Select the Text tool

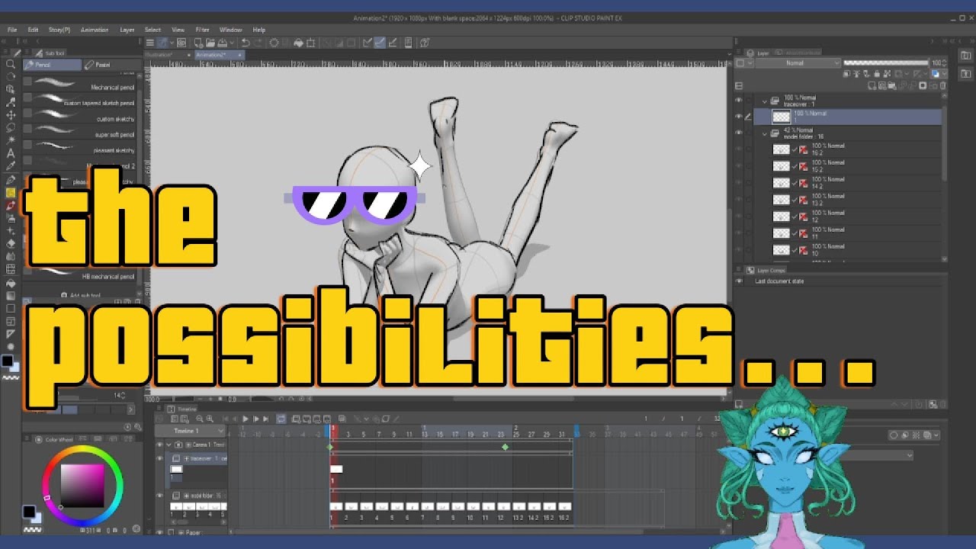11,153
